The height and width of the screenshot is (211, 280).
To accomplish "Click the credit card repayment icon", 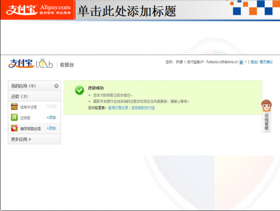I will [14, 107].
